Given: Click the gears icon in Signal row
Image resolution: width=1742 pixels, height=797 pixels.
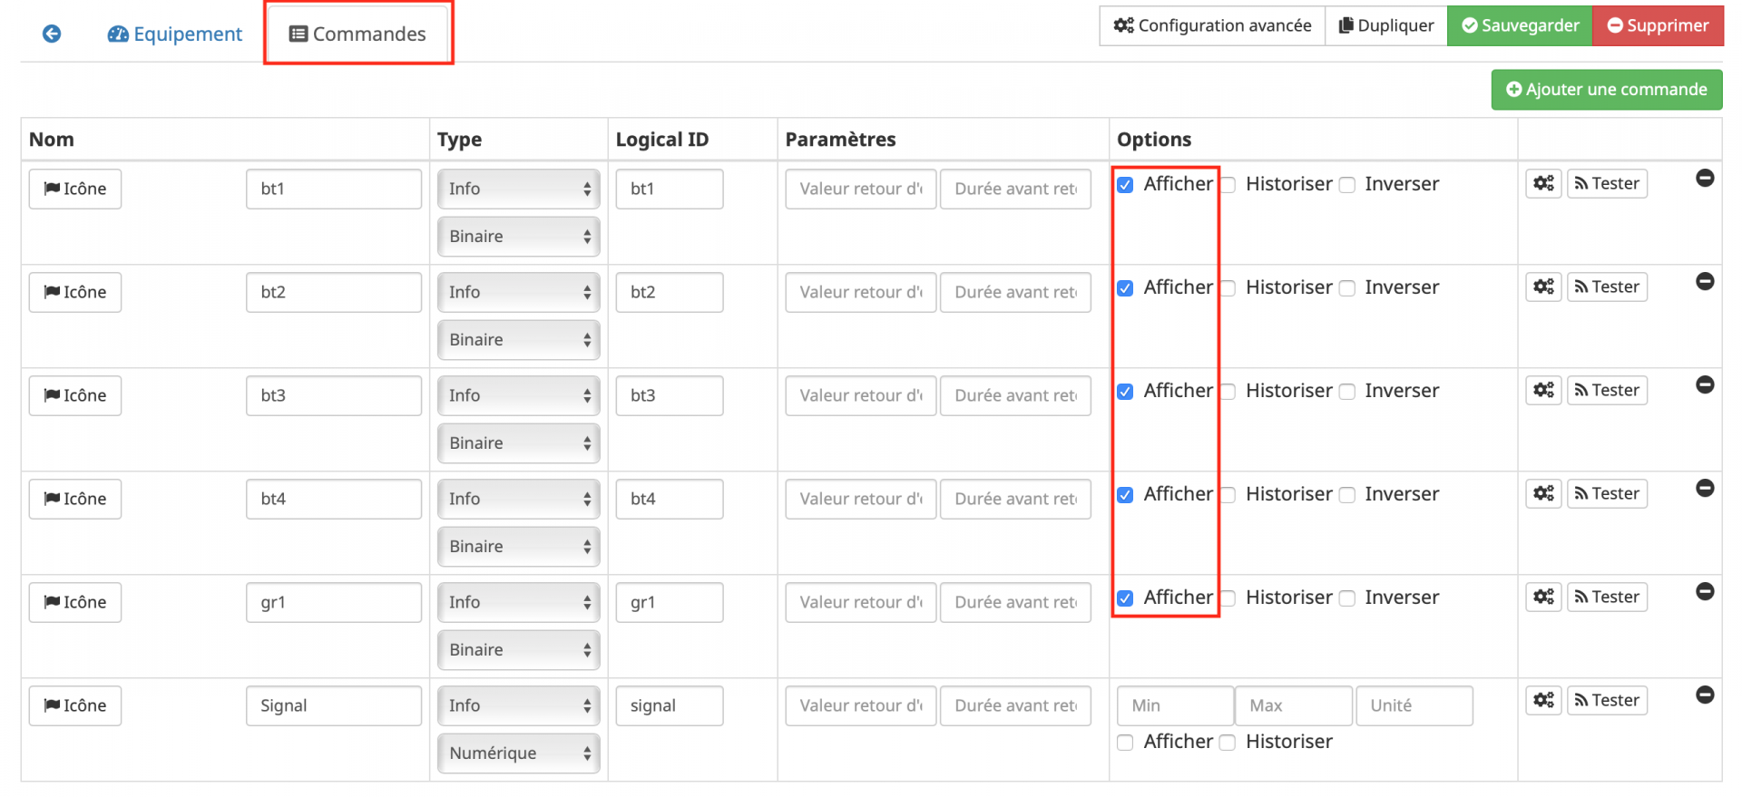Looking at the screenshot, I should click(1542, 701).
